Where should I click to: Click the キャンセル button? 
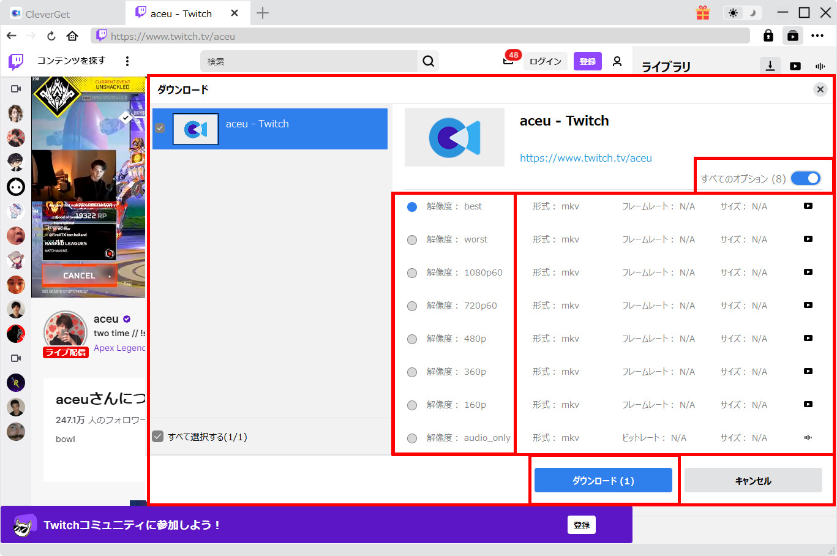click(753, 480)
